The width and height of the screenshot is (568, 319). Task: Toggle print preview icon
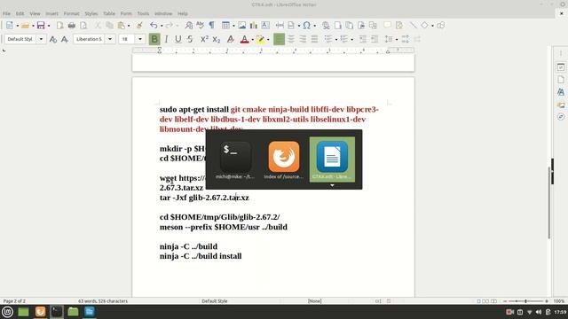83,26
